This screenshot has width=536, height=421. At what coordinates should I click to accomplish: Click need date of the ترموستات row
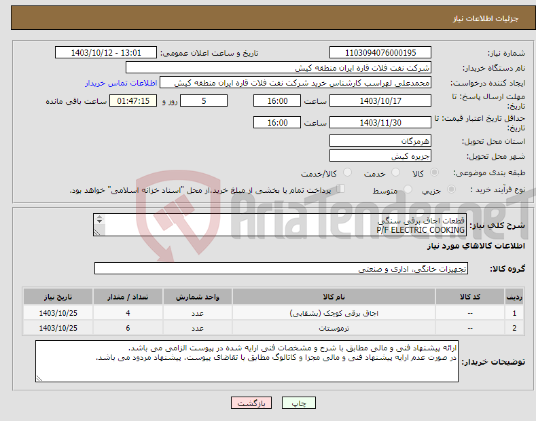click(58, 328)
